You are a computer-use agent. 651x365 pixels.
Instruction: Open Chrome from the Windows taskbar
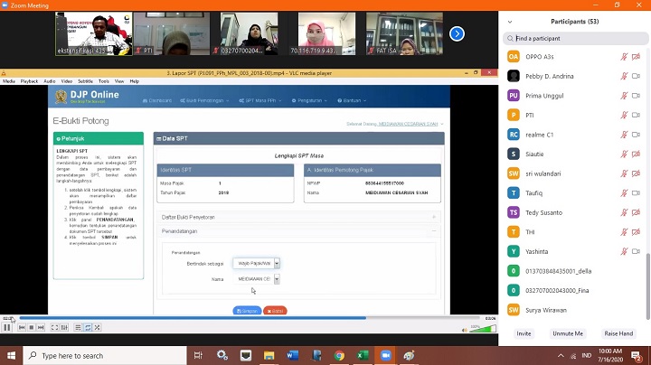(x=339, y=356)
